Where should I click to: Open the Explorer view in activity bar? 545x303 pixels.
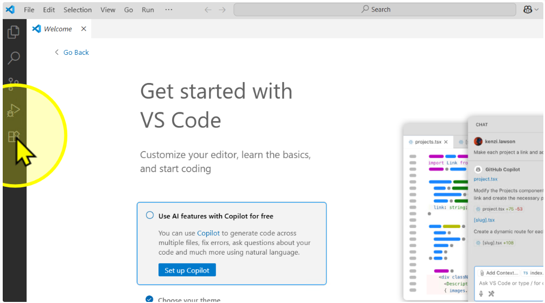pyautogui.click(x=14, y=32)
